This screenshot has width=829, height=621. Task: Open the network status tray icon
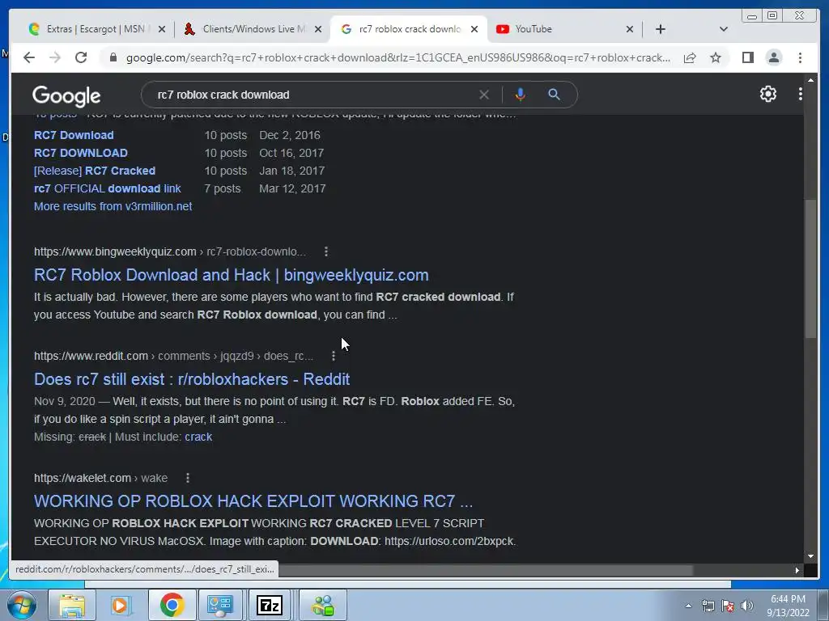click(708, 606)
